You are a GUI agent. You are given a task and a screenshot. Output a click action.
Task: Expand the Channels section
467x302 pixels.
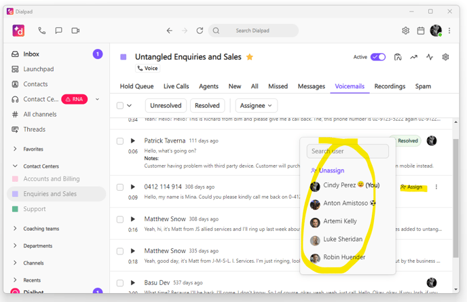[15, 263]
